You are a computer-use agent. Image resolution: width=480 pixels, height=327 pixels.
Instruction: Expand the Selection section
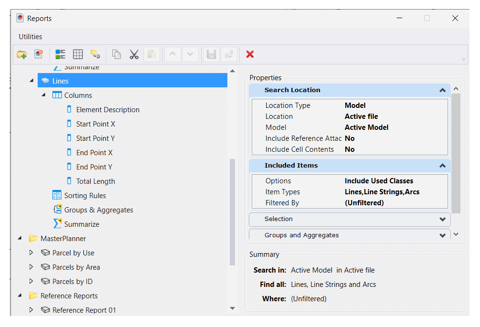tap(442, 219)
